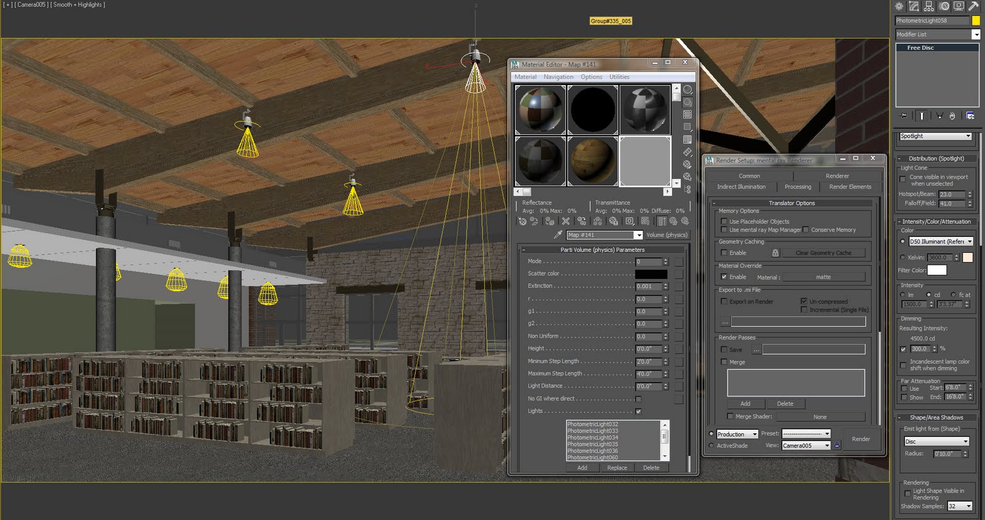Click Go Forward to Sibling icon
Viewport: 985px width, 520px height.
coord(685,222)
